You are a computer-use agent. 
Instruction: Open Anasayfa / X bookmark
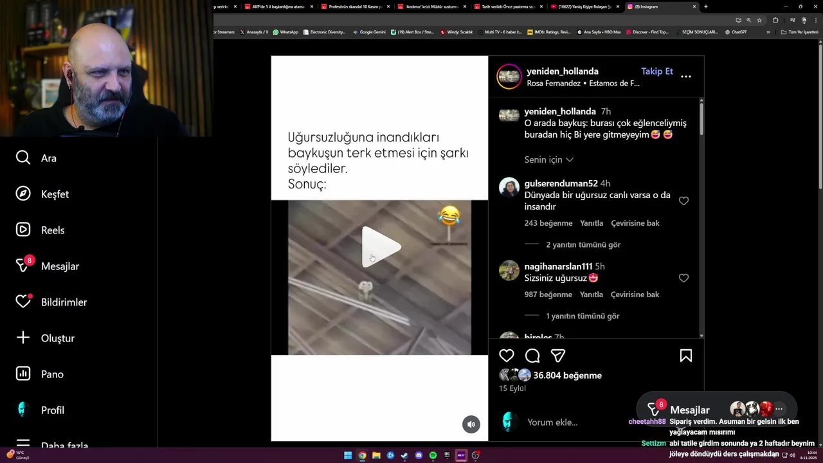pyautogui.click(x=254, y=32)
